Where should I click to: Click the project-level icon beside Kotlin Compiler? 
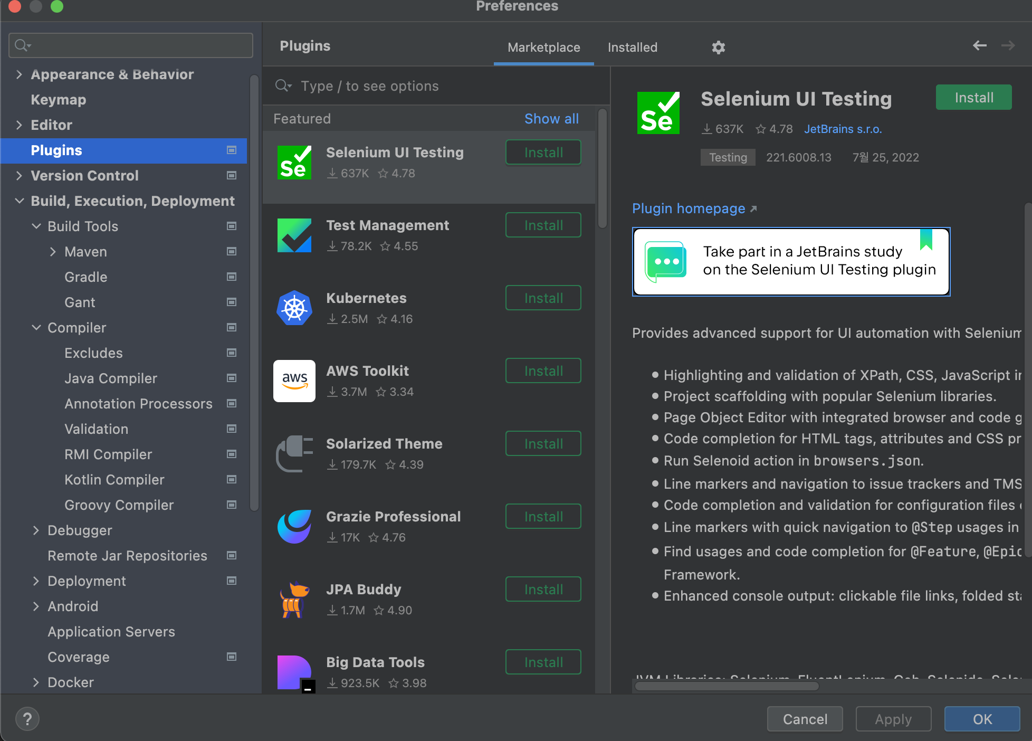click(232, 480)
